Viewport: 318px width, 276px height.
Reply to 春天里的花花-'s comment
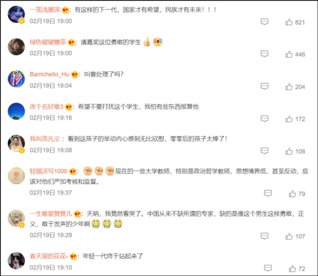[x=267, y=268]
